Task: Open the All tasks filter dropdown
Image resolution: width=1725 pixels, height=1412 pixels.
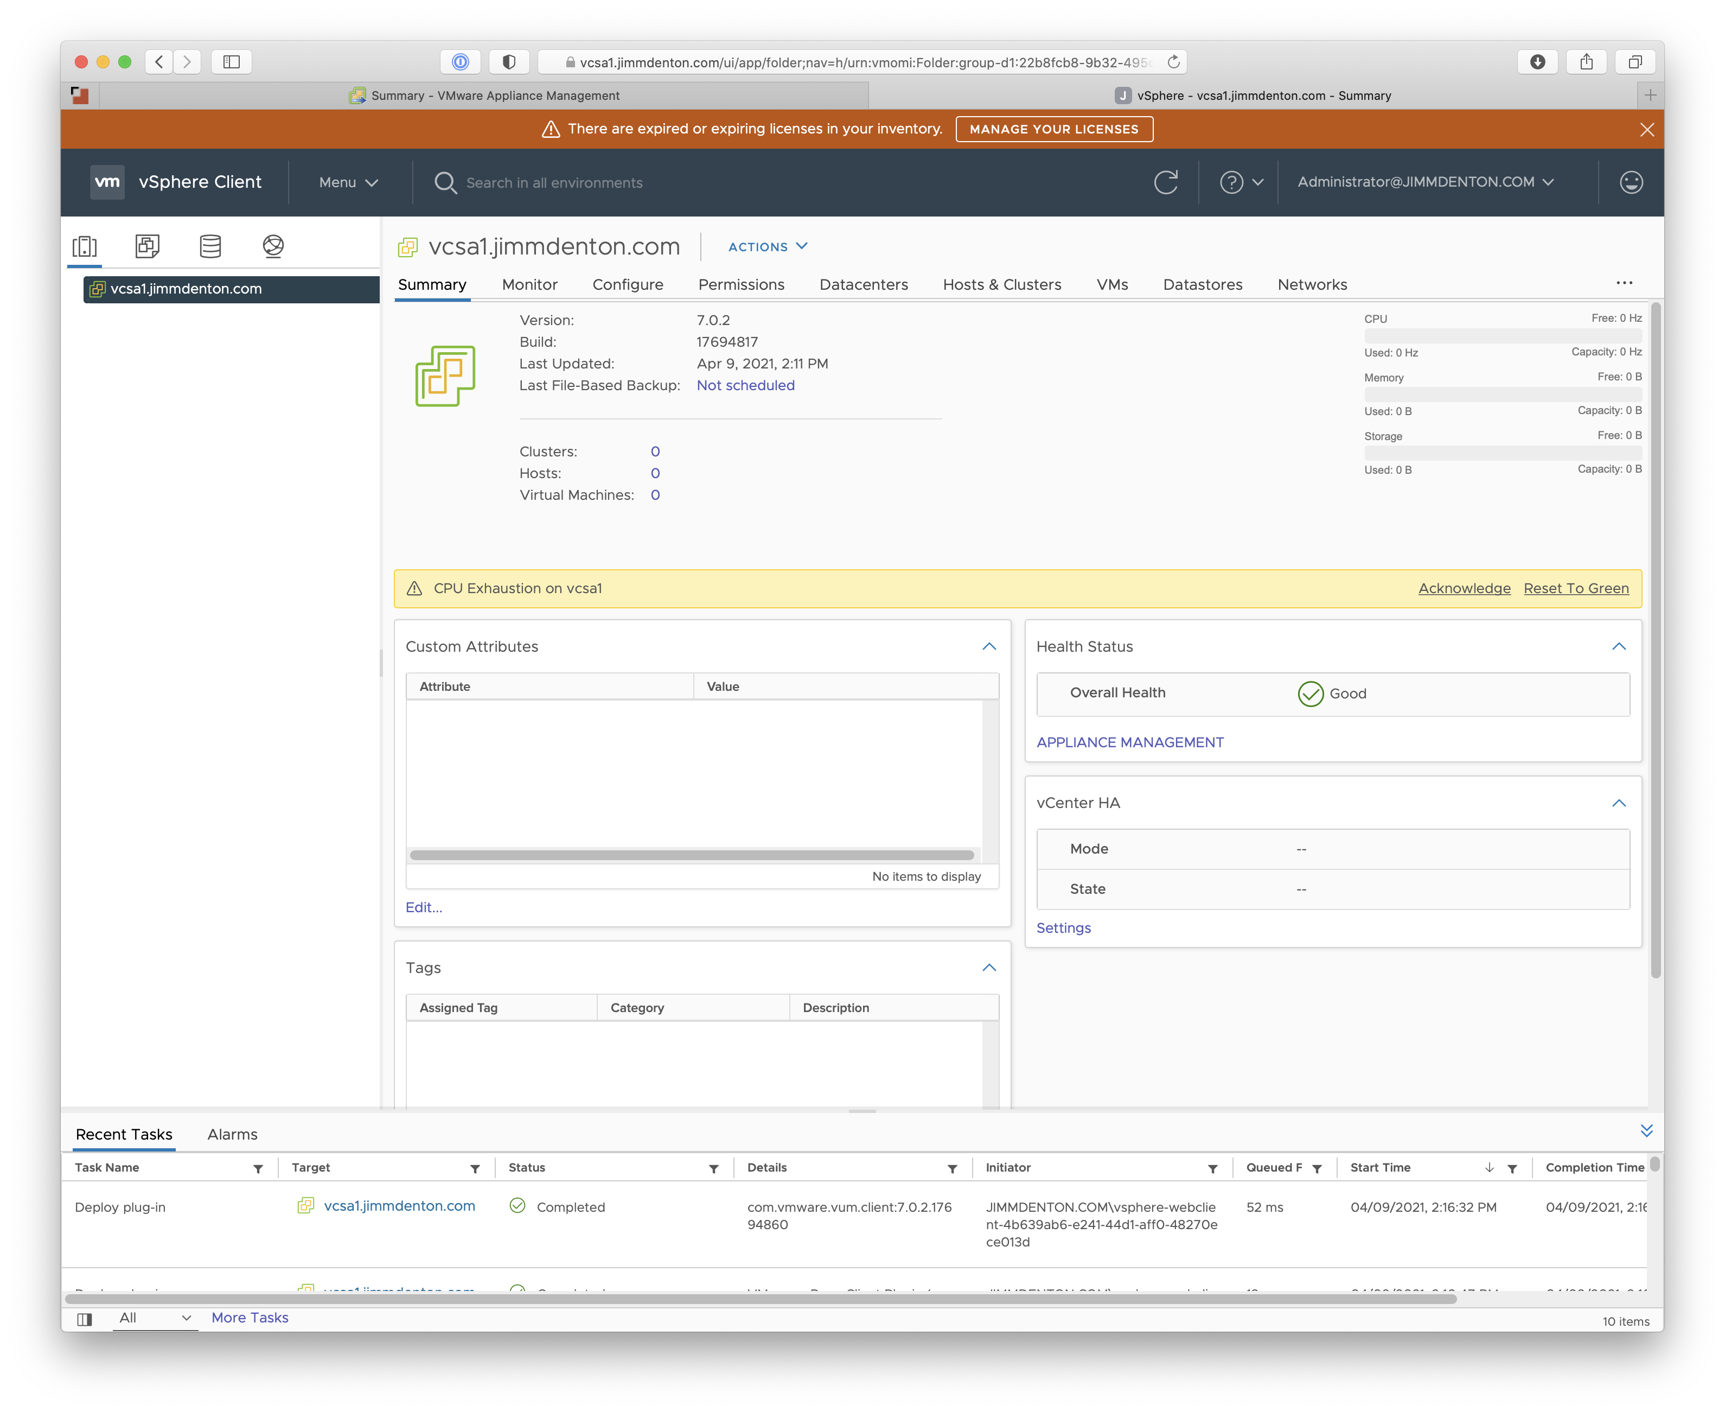Action: tap(155, 1318)
